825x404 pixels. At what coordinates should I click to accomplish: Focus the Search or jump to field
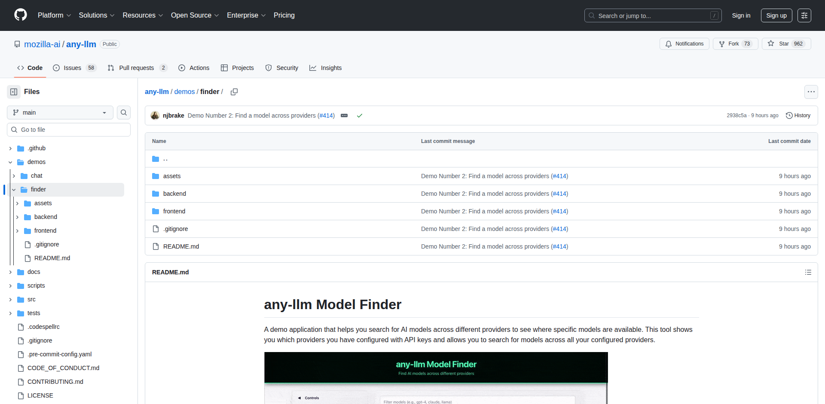point(653,15)
